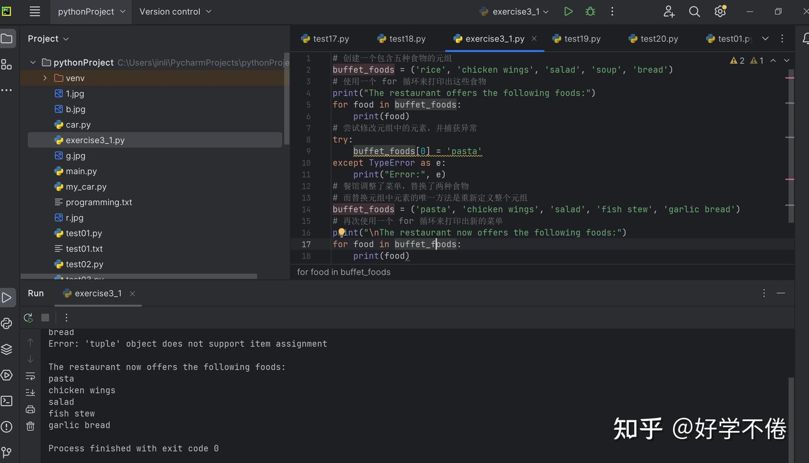Image resolution: width=809 pixels, height=463 pixels.
Task: Clear Run output with trash icon
Action: (x=30, y=426)
